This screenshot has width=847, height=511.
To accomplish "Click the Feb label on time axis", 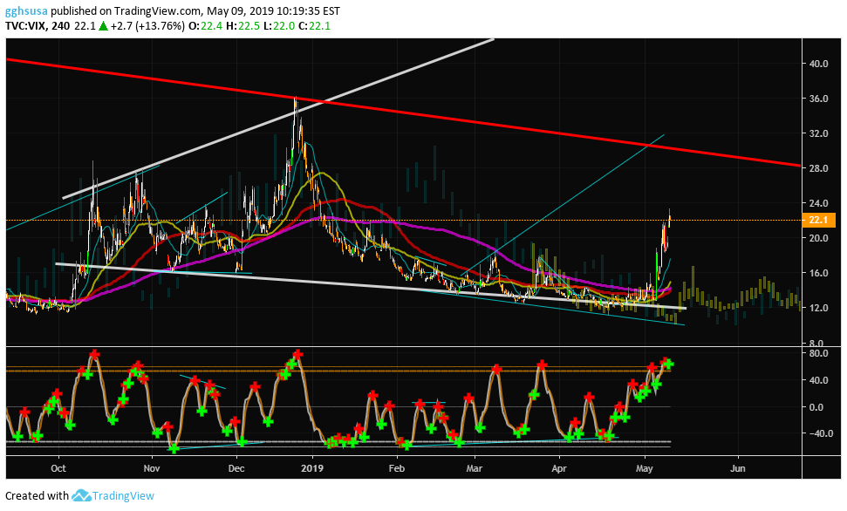I will pyautogui.click(x=397, y=468).
